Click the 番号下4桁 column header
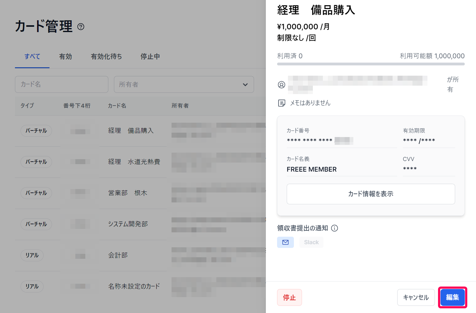Screen dimensions: 476x313 pyautogui.click(x=77, y=106)
